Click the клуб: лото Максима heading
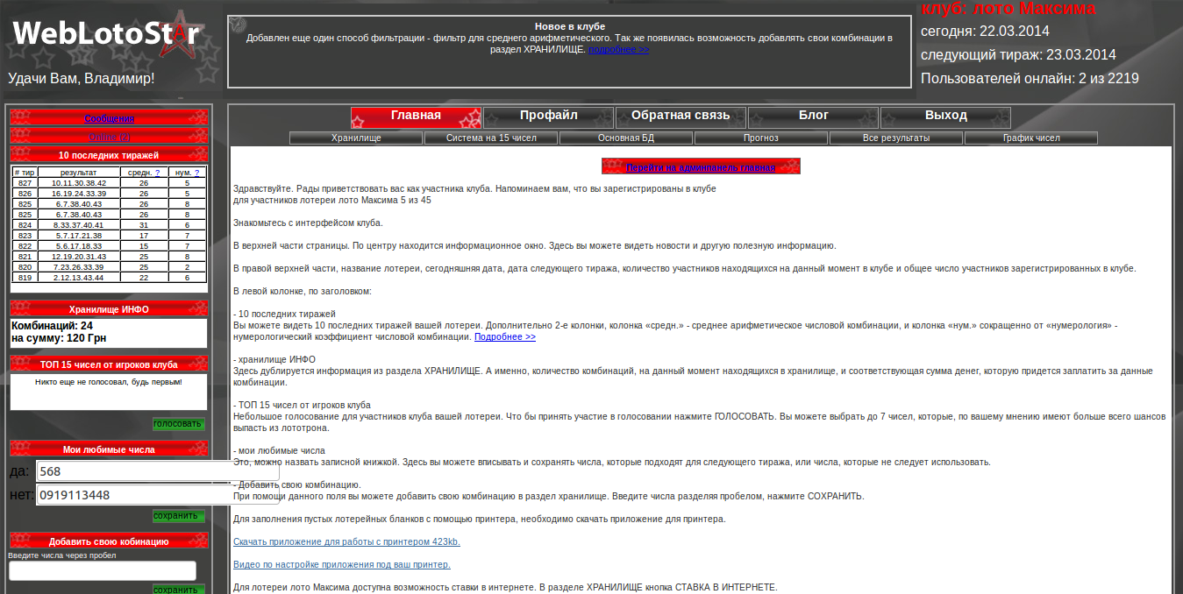 click(x=1008, y=9)
